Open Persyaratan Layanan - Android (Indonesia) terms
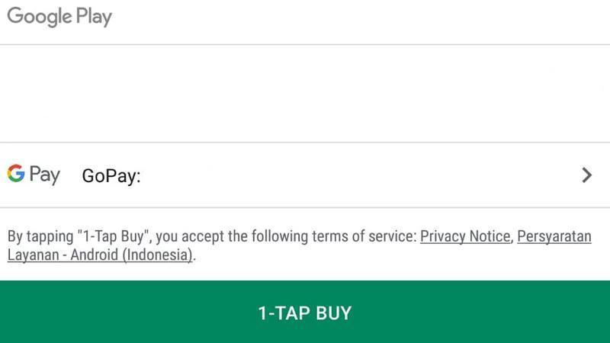This screenshot has height=343, width=610. [300, 245]
